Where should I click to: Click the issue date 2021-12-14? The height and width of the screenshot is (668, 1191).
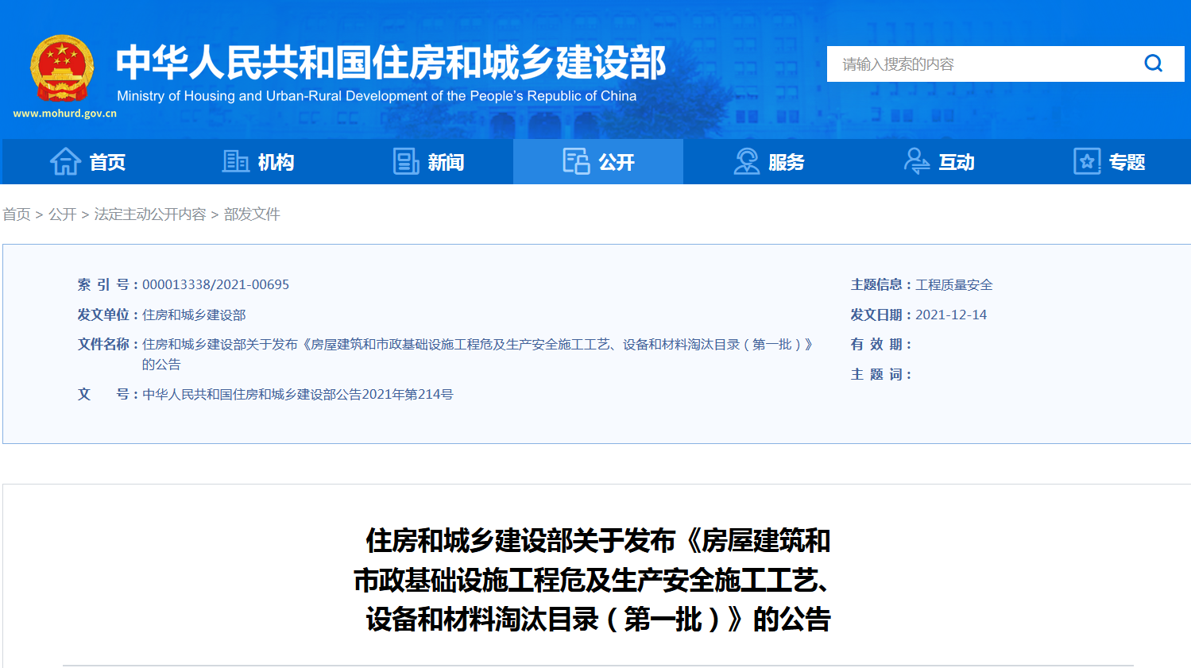tap(951, 315)
